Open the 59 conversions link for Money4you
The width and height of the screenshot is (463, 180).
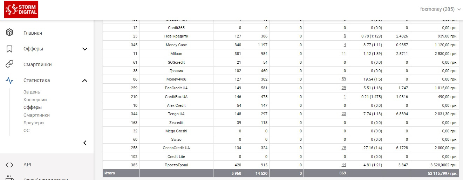pyautogui.click(x=343, y=79)
